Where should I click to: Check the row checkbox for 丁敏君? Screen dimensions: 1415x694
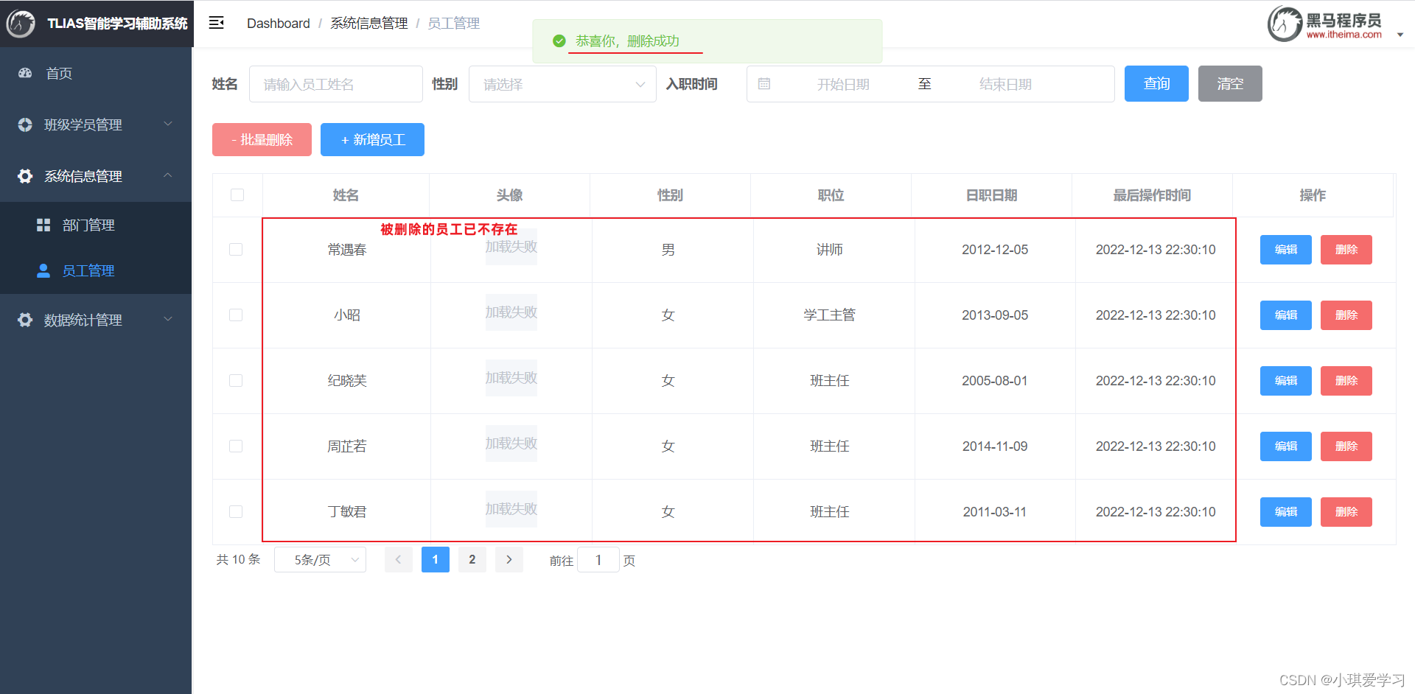(x=236, y=511)
